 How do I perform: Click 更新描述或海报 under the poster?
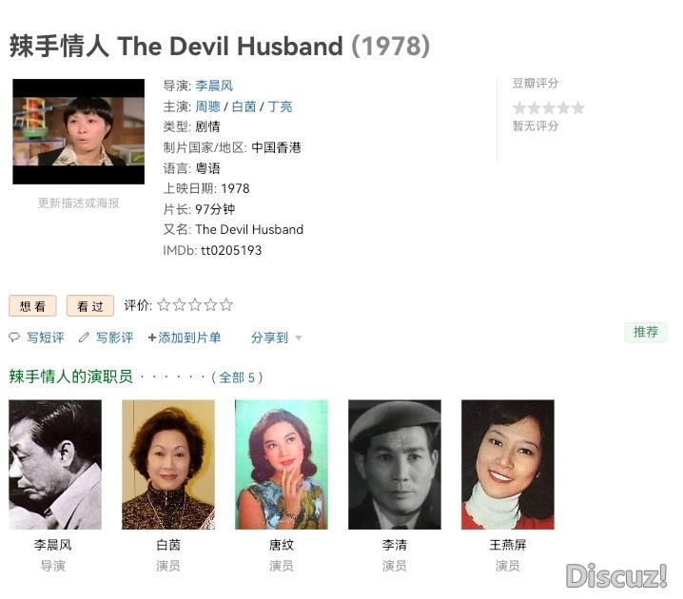tap(78, 203)
